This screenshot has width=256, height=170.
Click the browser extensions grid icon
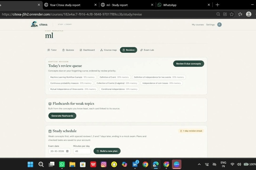(x=225, y=14)
